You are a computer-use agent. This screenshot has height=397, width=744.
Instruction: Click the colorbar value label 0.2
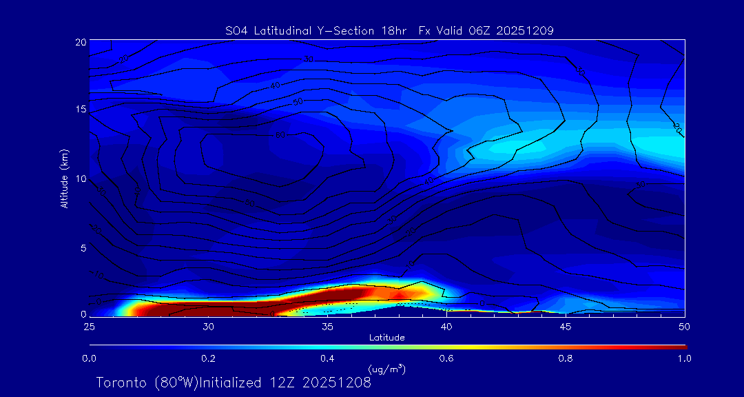pyautogui.click(x=208, y=358)
